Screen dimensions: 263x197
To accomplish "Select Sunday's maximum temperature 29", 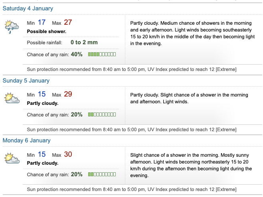I will (67, 95).
